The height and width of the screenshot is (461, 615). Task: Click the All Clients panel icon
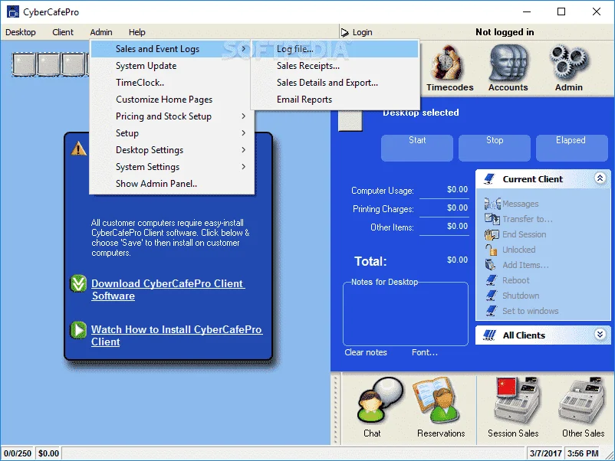(489, 335)
